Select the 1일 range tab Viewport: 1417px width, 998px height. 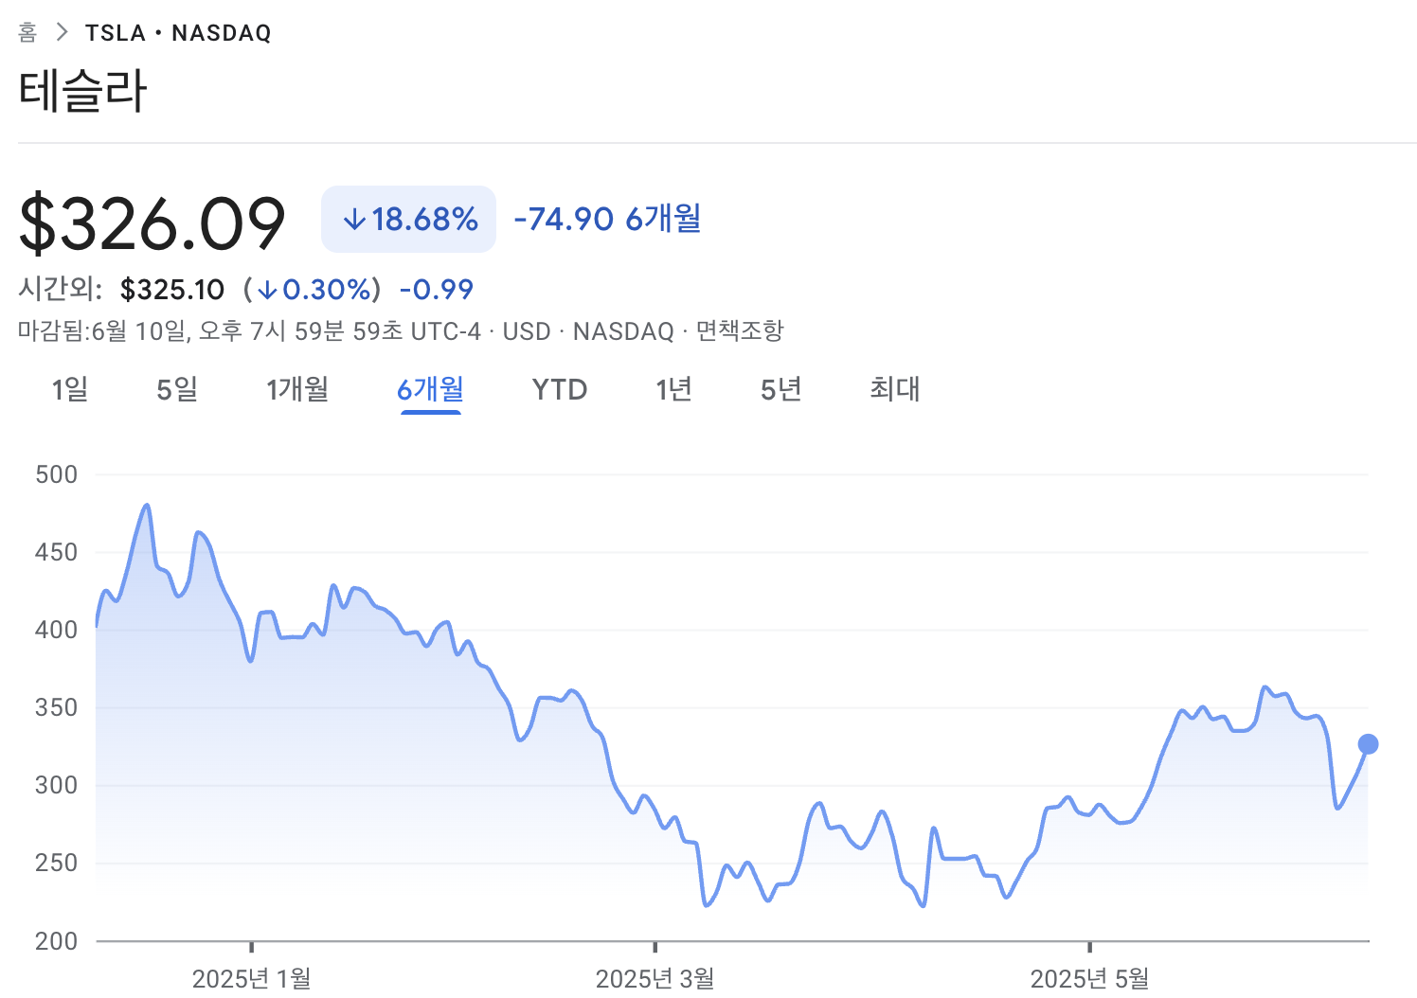(70, 389)
